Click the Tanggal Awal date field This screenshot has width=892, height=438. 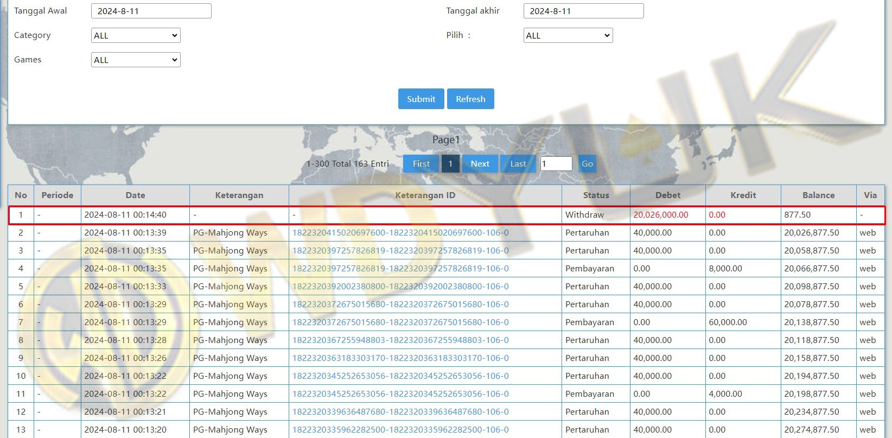151,11
